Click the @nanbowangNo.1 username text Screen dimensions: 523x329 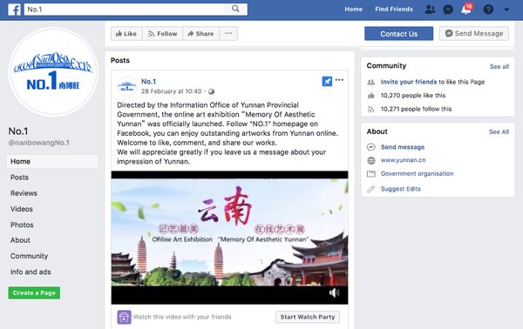[x=39, y=143]
